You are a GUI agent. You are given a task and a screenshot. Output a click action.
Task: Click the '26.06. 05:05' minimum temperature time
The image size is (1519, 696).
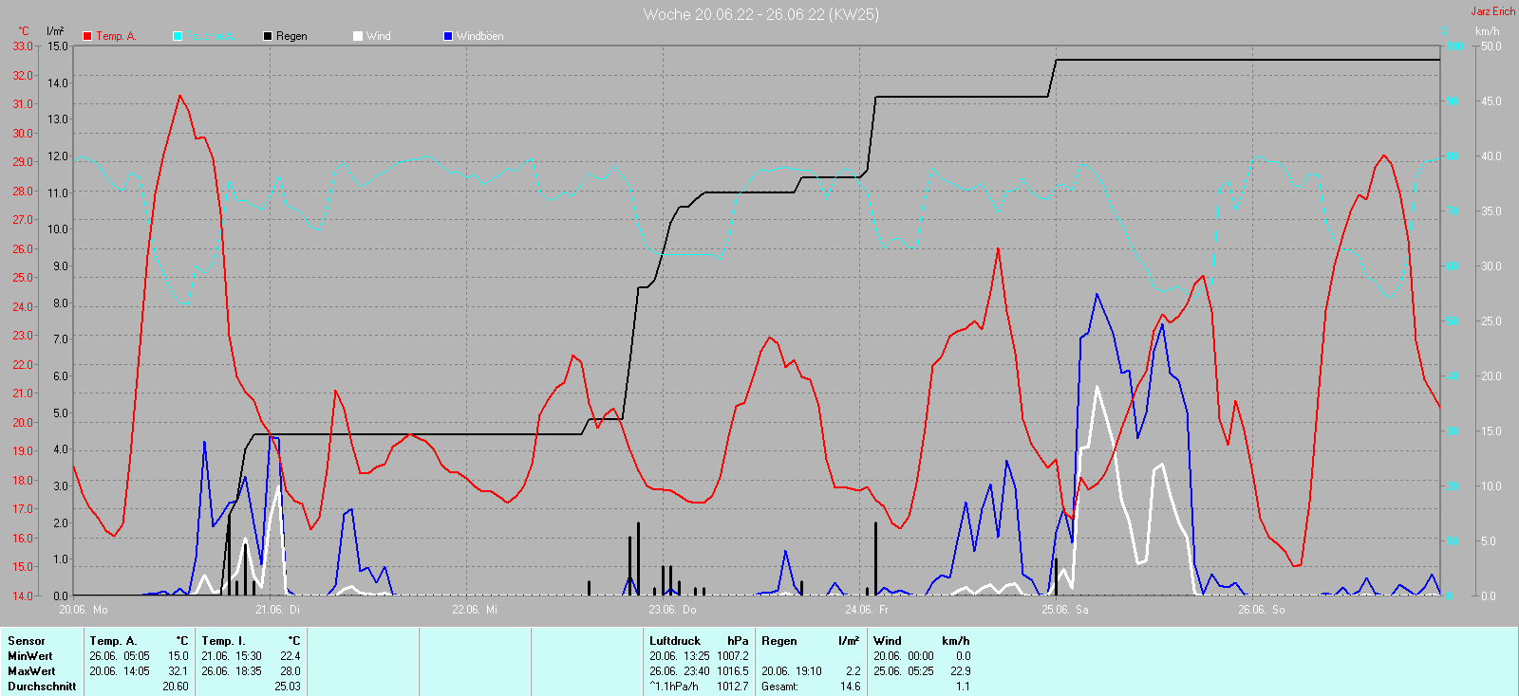point(120,656)
